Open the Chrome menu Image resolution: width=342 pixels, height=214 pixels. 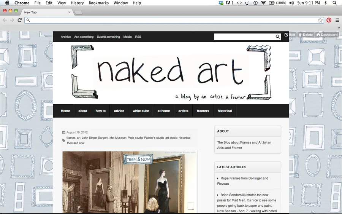pyautogui.click(x=22, y=3)
